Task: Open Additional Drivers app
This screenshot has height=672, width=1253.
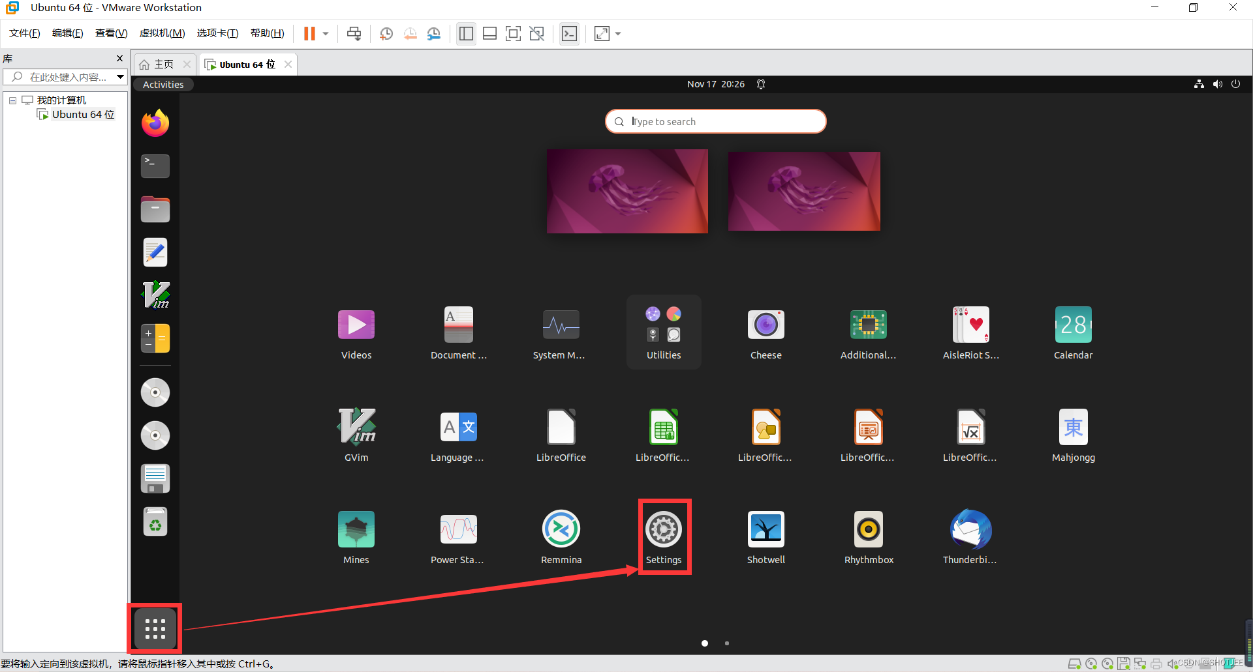Action: pos(869,332)
